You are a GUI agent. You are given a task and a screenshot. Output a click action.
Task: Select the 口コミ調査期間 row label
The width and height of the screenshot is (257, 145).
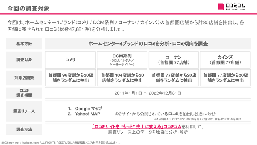coord(24,93)
